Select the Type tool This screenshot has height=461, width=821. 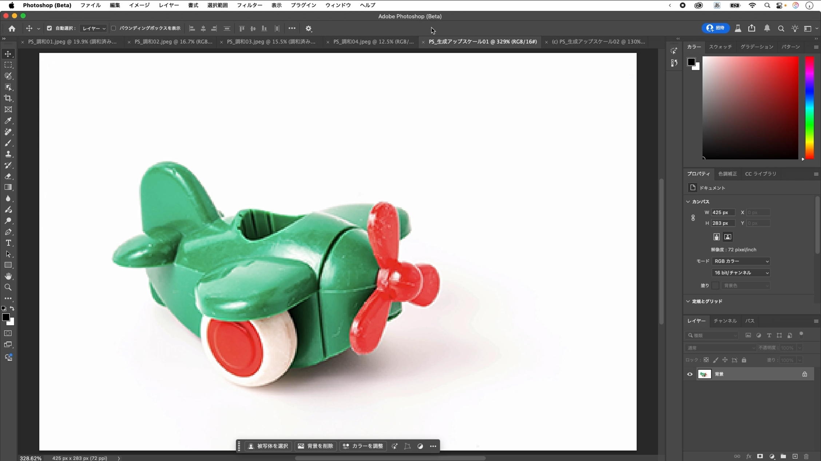[x=8, y=243]
